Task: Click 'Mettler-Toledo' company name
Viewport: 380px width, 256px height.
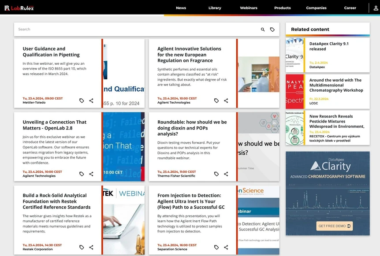Action: pyautogui.click(x=34, y=103)
